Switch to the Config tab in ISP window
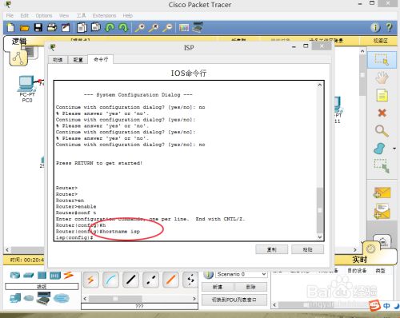 point(78,60)
